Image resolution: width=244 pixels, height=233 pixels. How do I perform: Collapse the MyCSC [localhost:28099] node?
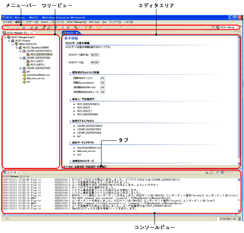[x=17, y=48]
